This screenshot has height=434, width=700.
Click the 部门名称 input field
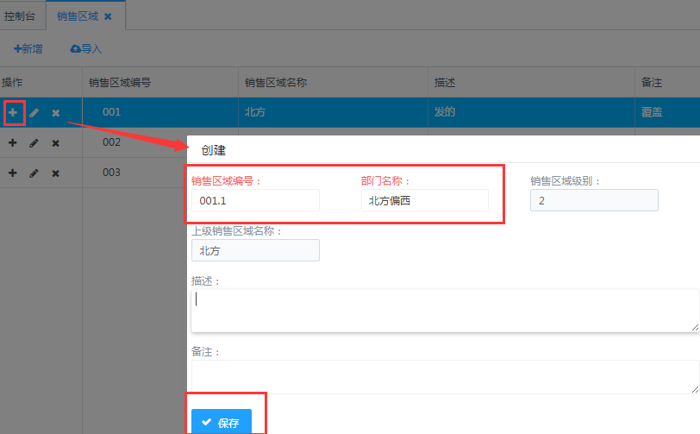[x=424, y=200]
